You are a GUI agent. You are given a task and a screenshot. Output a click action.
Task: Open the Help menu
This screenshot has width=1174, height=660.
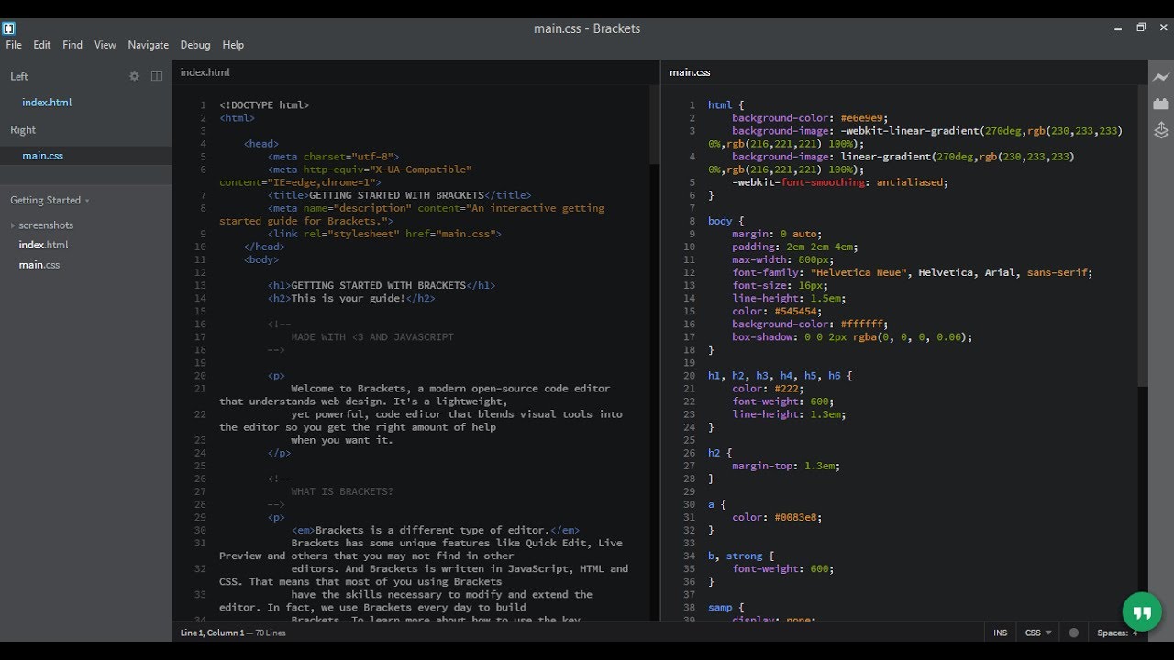(233, 45)
